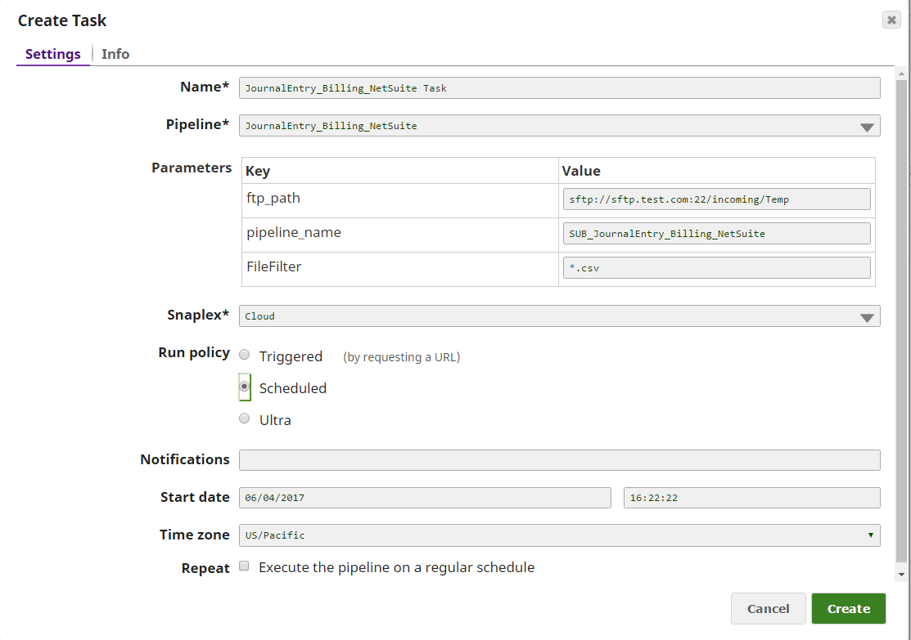The width and height of the screenshot is (911, 640).
Task: Open the Pipeline dropdown
Action: (x=560, y=126)
